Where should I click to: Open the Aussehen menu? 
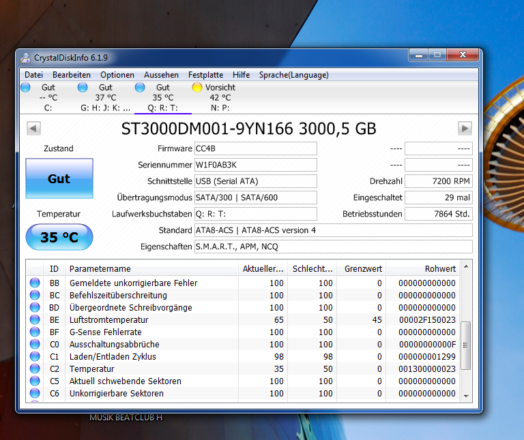click(162, 75)
